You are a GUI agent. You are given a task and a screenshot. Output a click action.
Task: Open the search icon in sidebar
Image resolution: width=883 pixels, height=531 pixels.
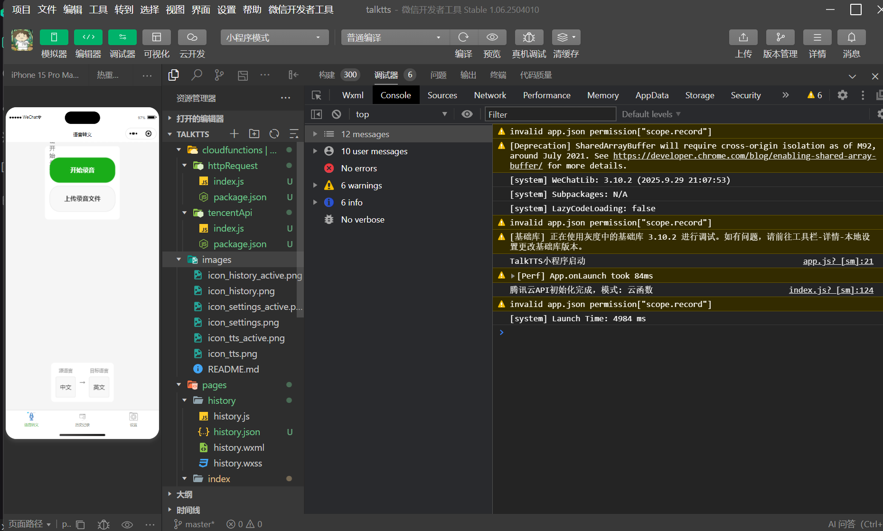[197, 75]
